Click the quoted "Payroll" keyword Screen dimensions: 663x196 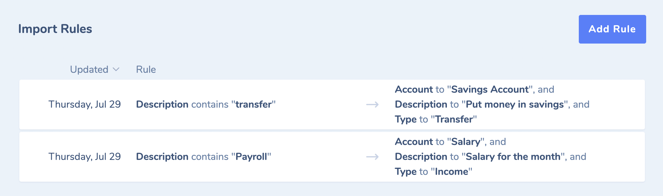point(251,156)
